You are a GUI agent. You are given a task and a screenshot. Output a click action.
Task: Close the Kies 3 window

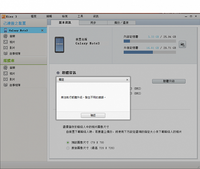pos(196,16)
